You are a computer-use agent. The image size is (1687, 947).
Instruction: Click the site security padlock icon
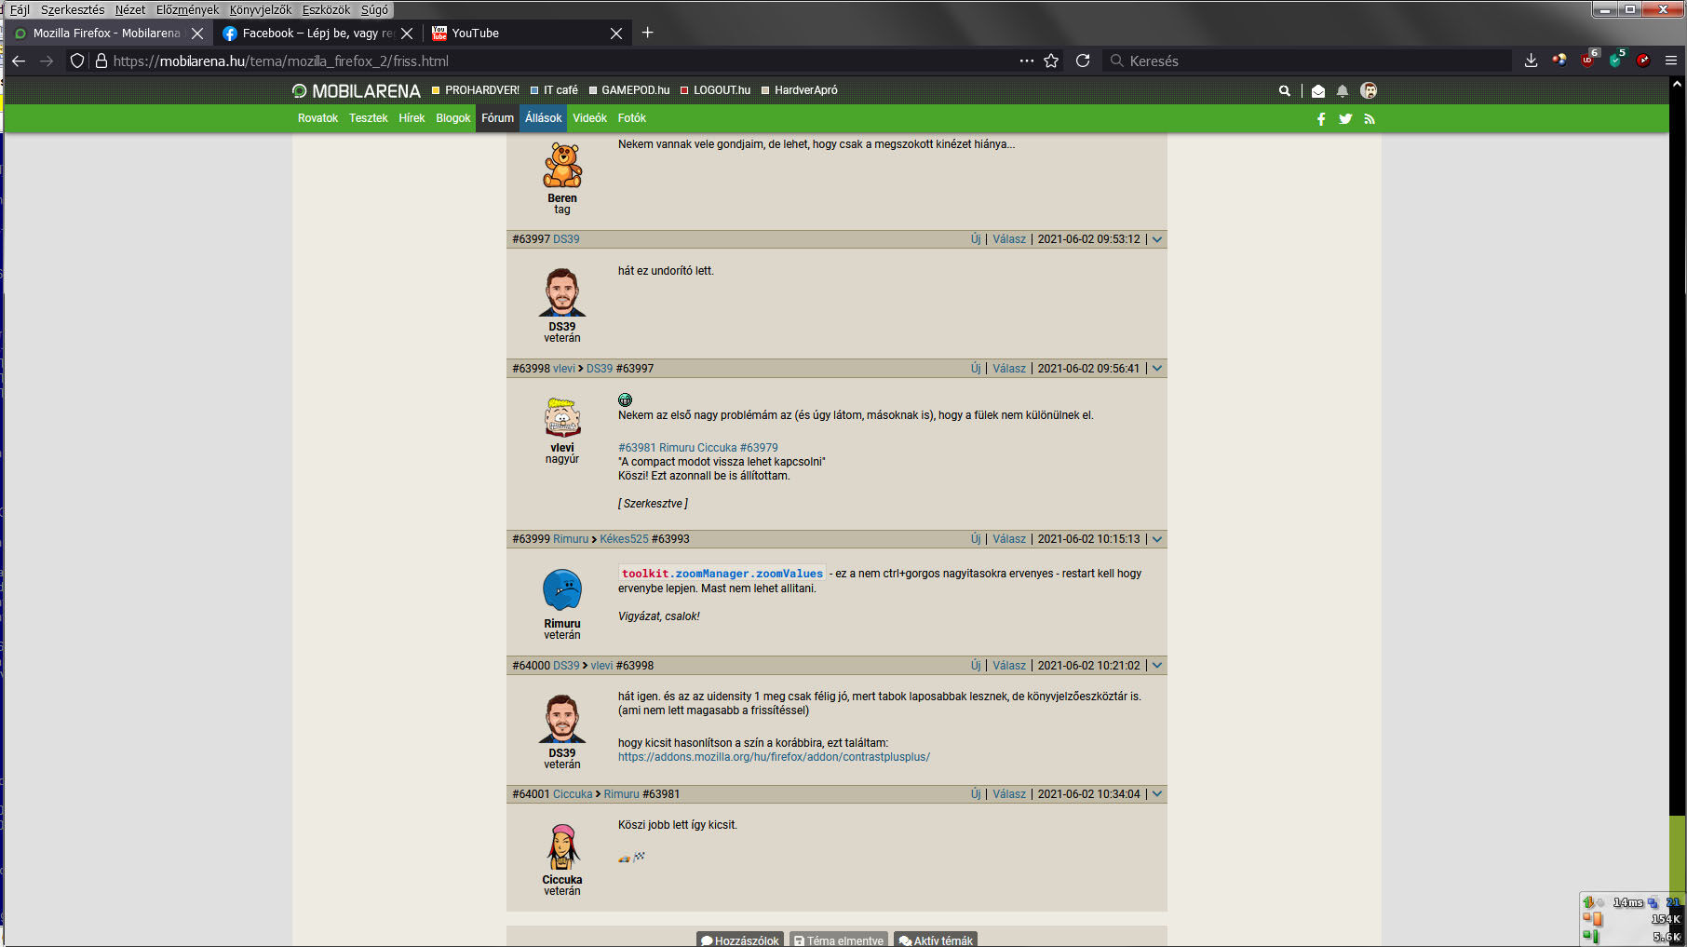pyautogui.click(x=101, y=61)
